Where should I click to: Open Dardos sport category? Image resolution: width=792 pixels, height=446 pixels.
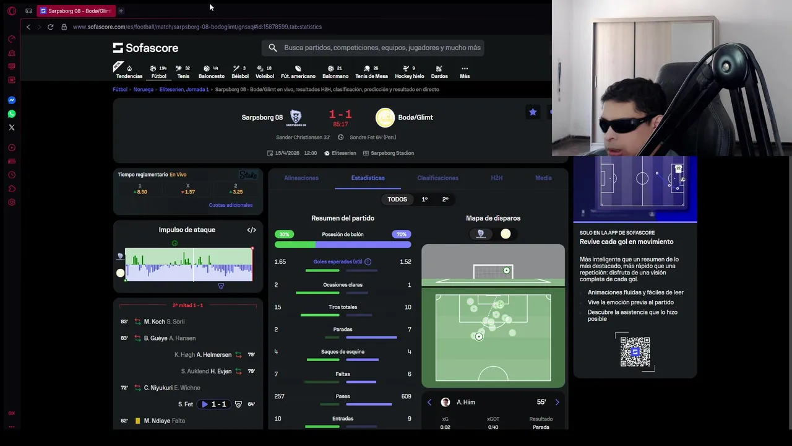pos(439,72)
